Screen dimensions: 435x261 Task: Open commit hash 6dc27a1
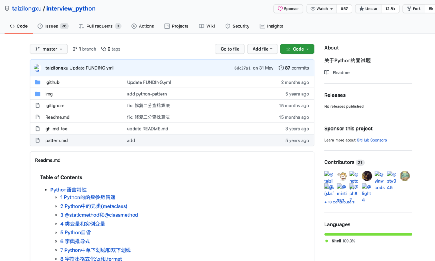(x=242, y=68)
